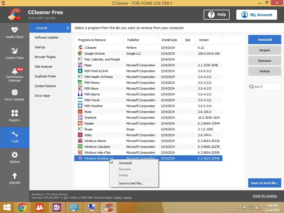Image resolution: width=284 pixels, height=213 pixels.
Task: Click the Rename button on the right
Action: [x=265, y=61]
